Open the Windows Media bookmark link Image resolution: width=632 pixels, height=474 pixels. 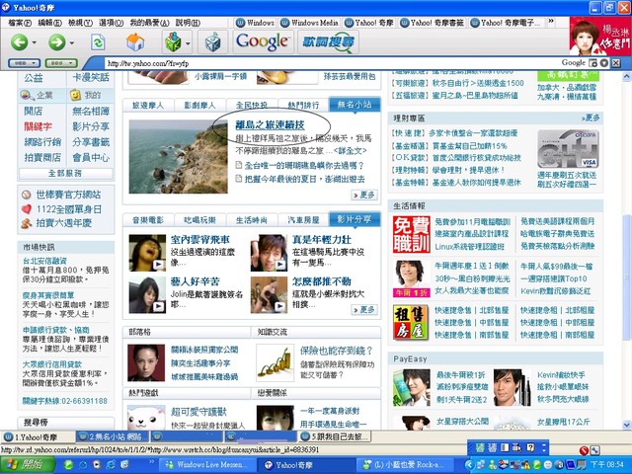pyautogui.click(x=309, y=23)
